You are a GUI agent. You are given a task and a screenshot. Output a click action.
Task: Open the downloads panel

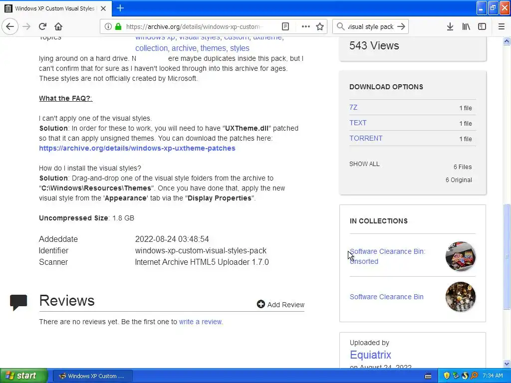point(450,27)
